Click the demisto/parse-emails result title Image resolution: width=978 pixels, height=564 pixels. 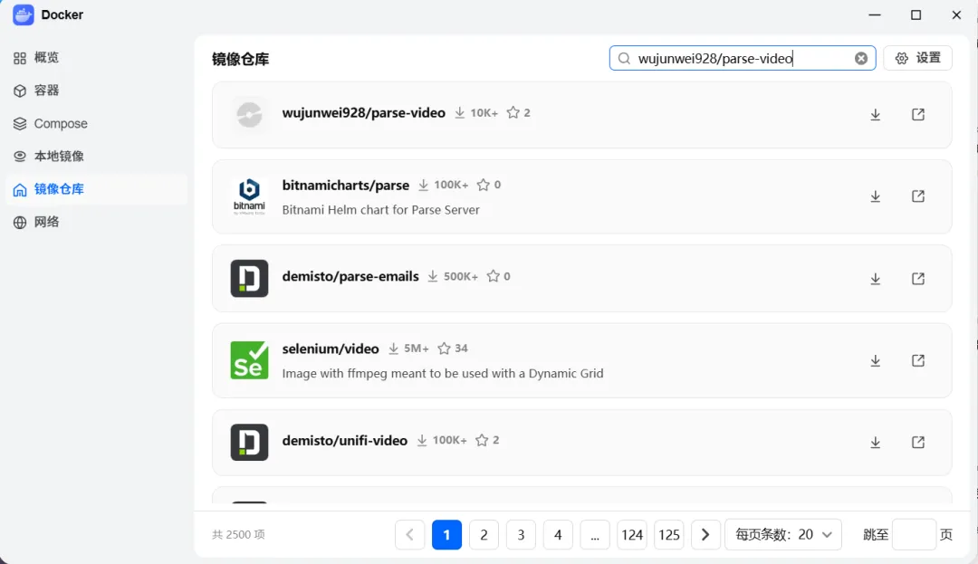(350, 276)
